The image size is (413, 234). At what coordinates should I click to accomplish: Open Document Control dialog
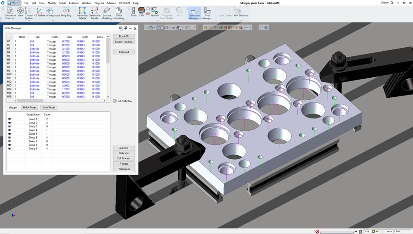click(10, 12)
